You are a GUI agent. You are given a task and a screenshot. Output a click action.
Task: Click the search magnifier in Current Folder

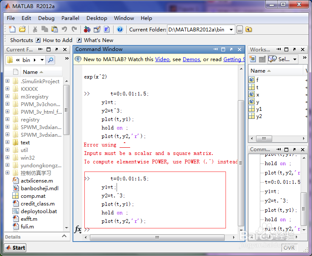[50, 60]
